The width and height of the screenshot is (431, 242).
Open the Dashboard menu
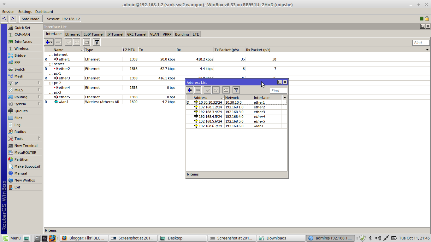[44, 12]
